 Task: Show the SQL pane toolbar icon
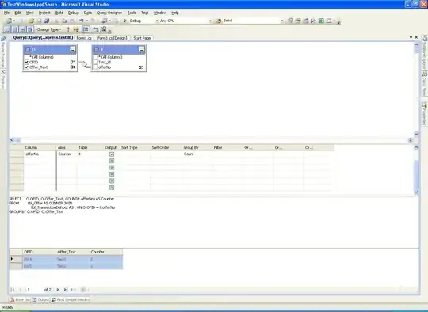(x=22, y=29)
